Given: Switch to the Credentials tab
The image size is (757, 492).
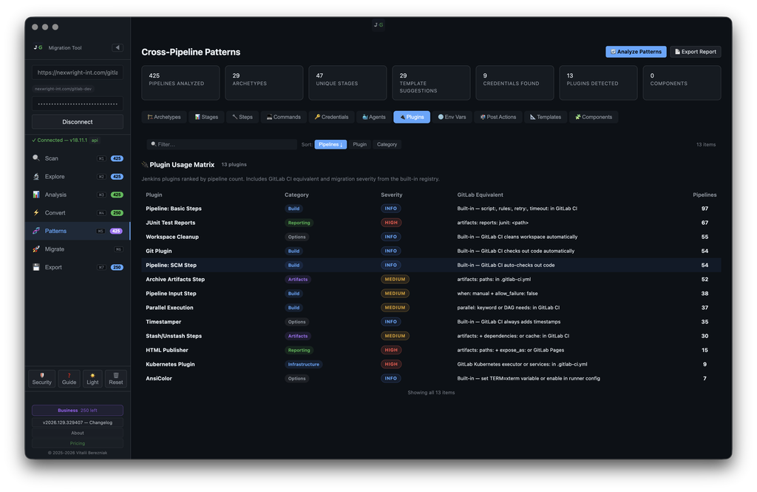Looking at the screenshot, I should [x=332, y=117].
